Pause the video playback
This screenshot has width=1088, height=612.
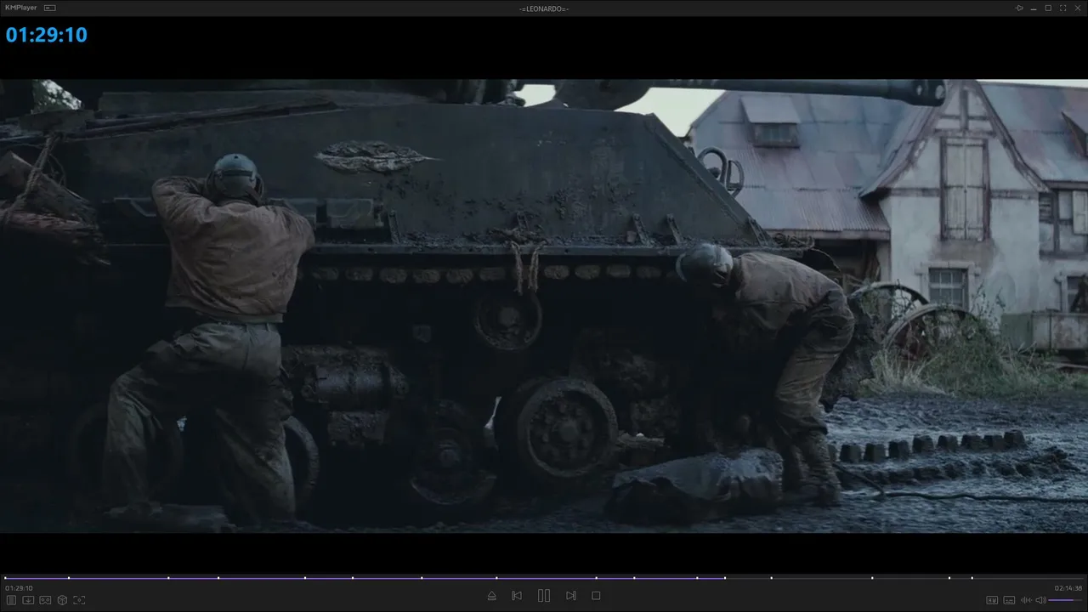544,596
